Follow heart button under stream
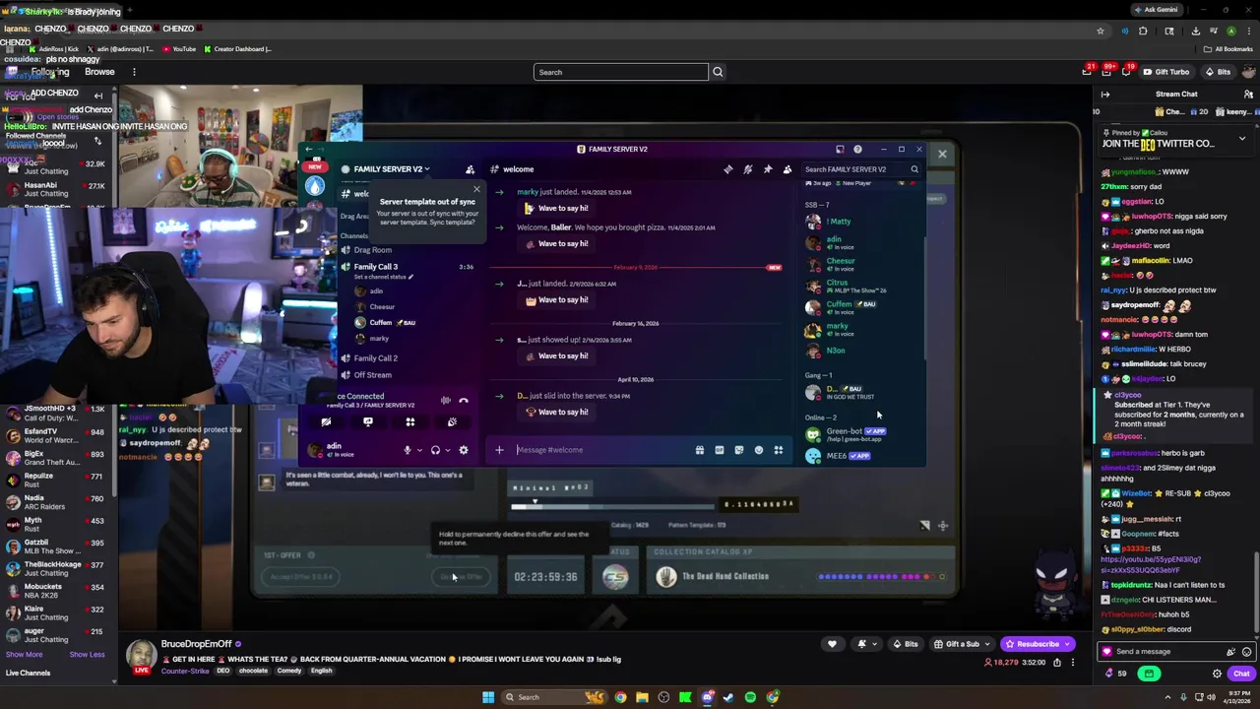Image resolution: width=1260 pixels, height=709 pixels. click(x=832, y=644)
